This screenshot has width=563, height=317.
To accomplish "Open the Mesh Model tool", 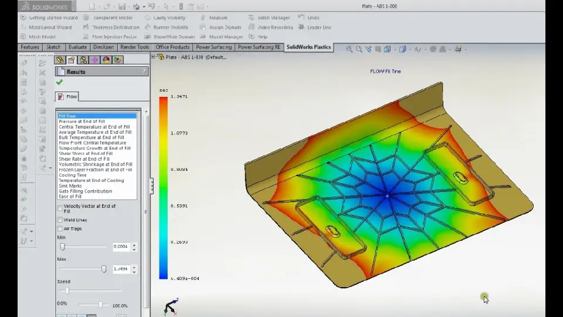I will (41, 36).
